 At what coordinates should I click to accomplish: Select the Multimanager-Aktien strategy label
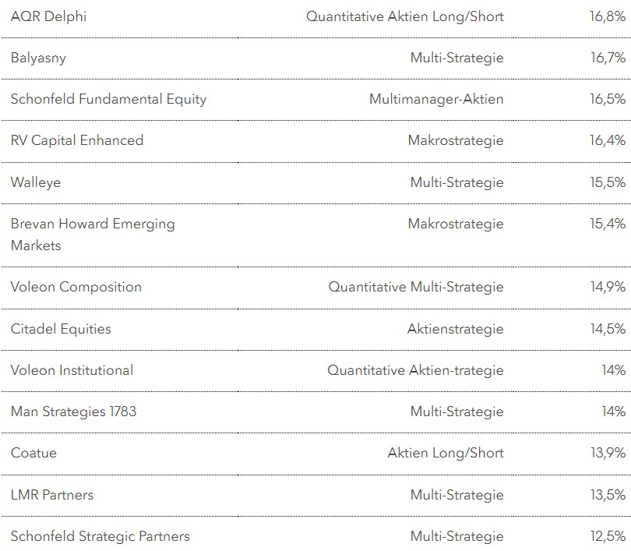(x=436, y=99)
